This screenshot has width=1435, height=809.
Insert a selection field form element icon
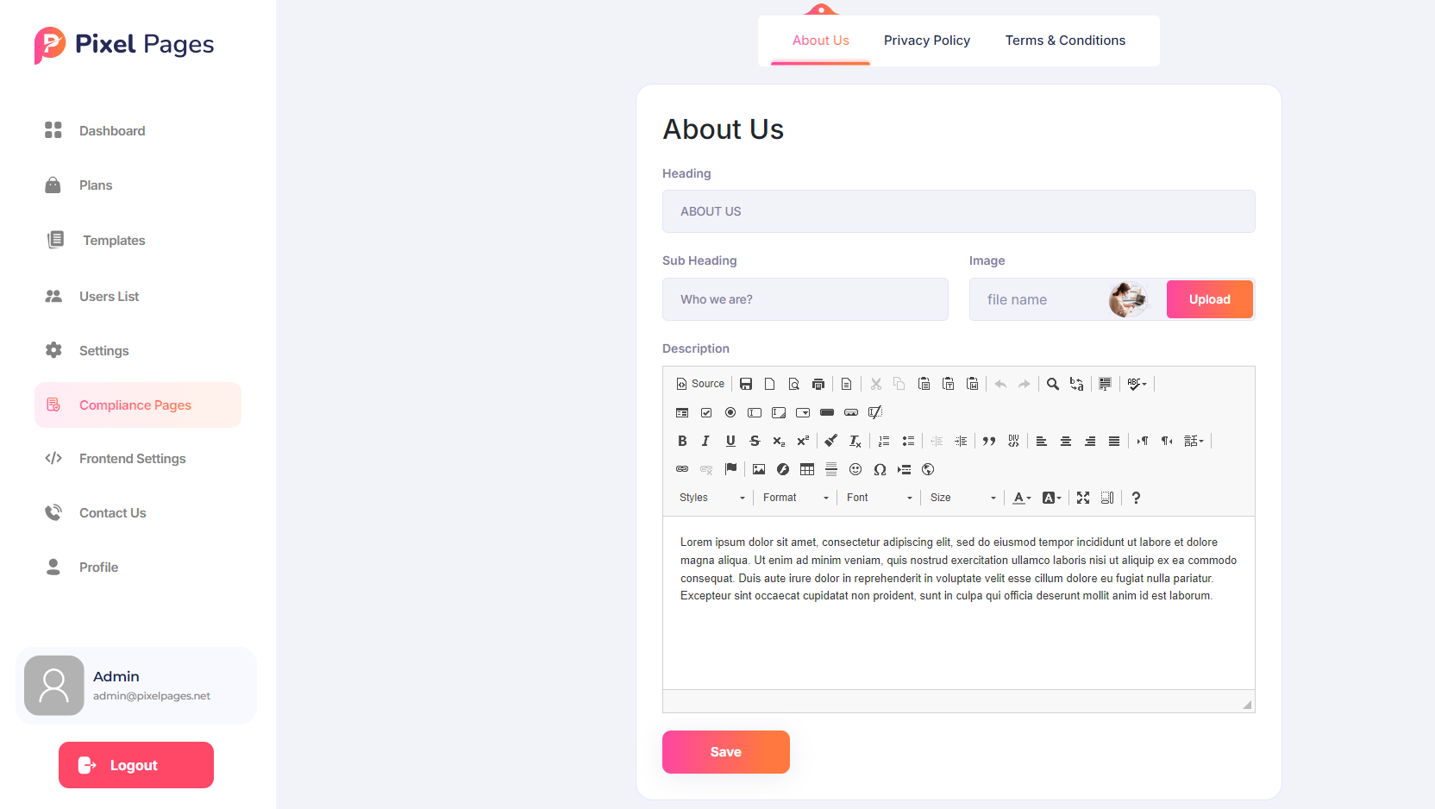coord(803,412)
